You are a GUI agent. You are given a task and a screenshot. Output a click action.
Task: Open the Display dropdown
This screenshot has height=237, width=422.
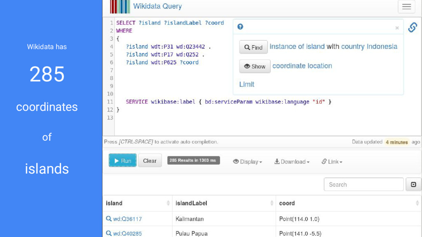point(247,161)
